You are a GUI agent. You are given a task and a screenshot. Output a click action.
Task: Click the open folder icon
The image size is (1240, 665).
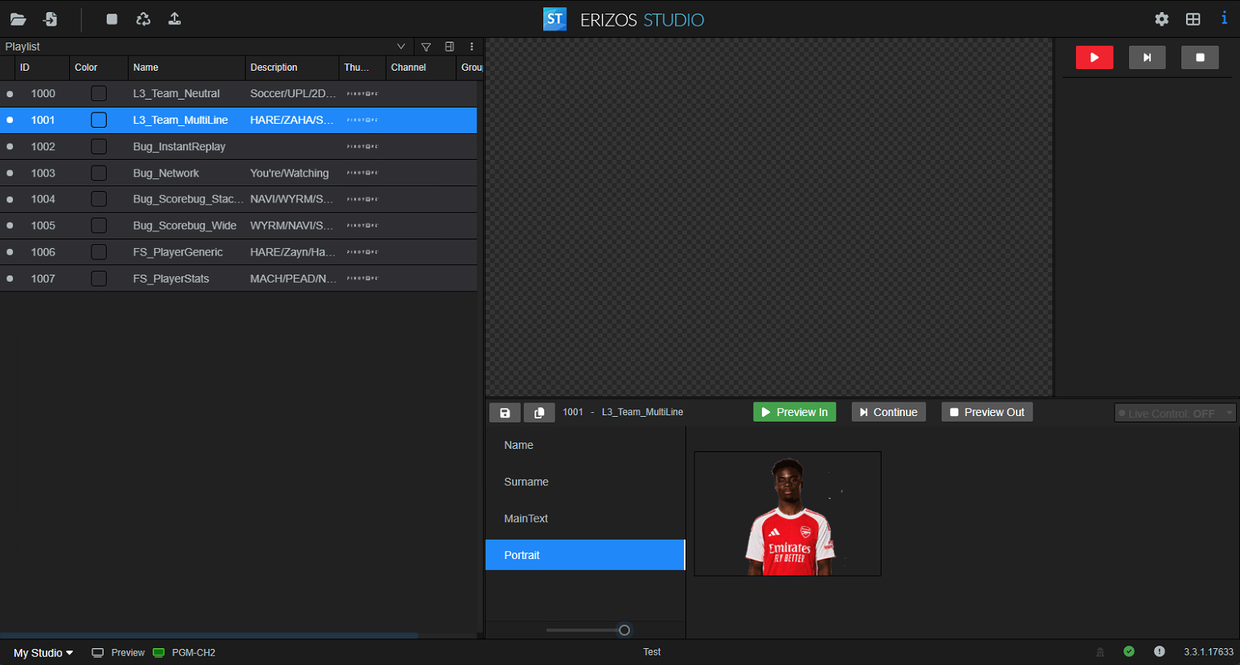pyautogui.click(x=18, y=19)
